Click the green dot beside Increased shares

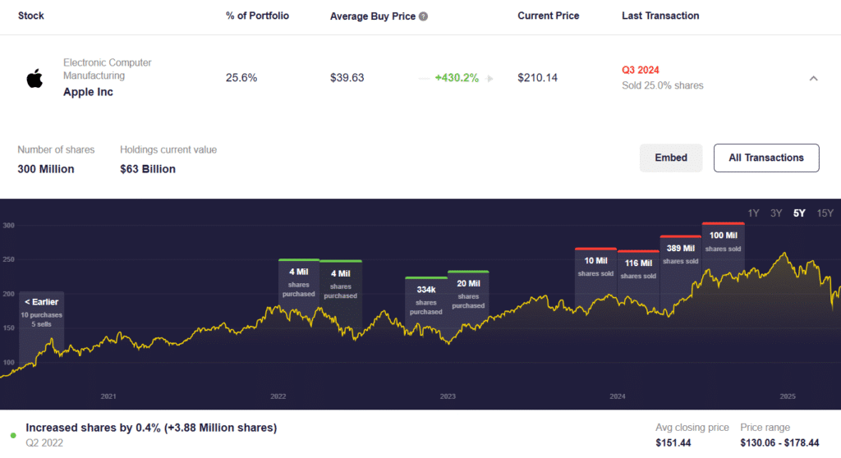tap(13, 436)
